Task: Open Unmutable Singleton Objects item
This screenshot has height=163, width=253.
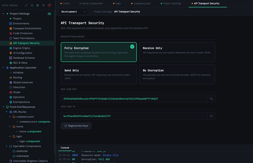Action: click(30, 161)
